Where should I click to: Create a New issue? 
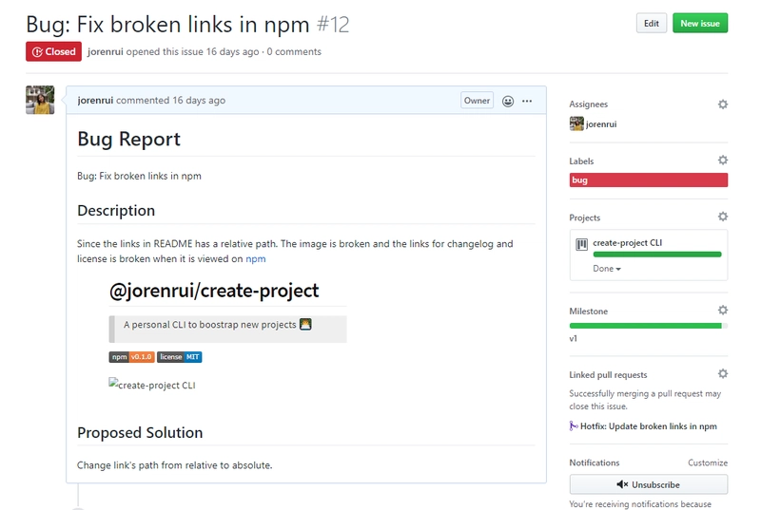700,24
